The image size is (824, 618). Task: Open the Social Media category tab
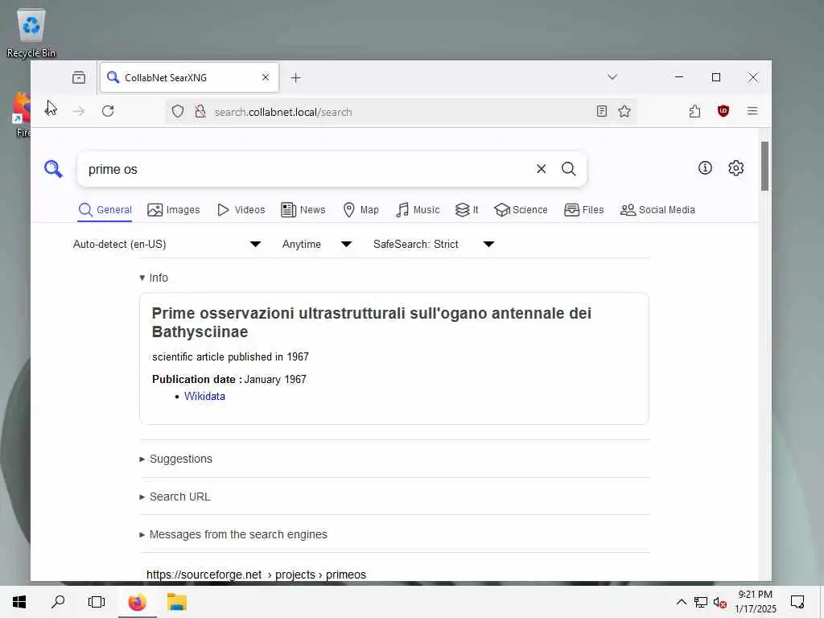click(x=657, y=210)
